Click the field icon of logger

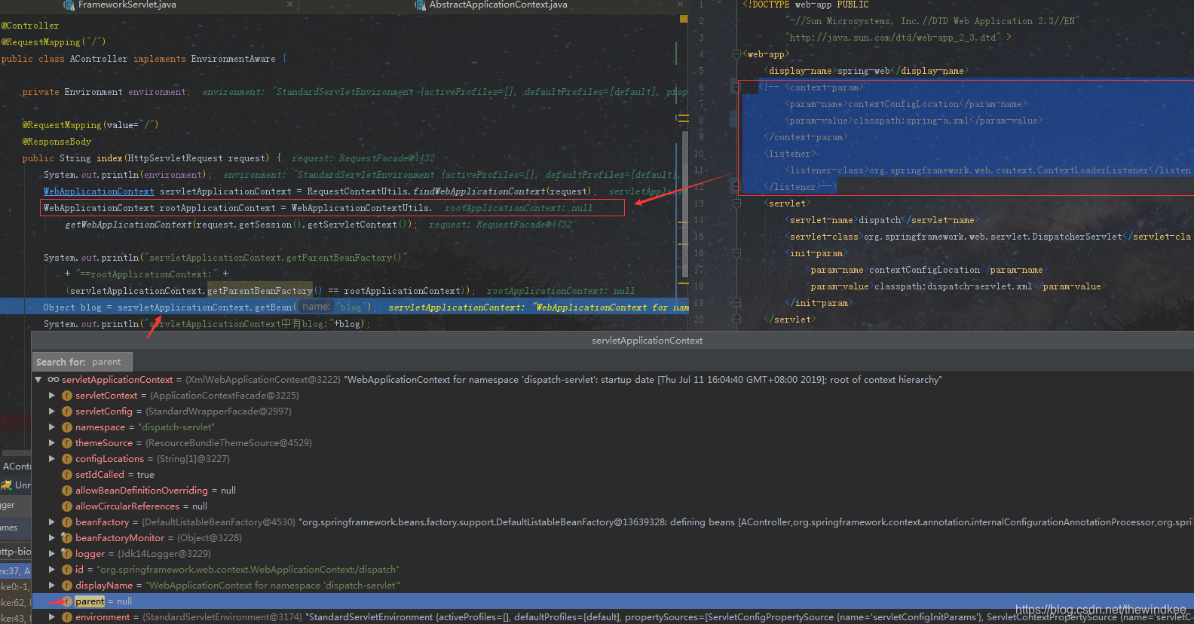[x=67, y=554]
